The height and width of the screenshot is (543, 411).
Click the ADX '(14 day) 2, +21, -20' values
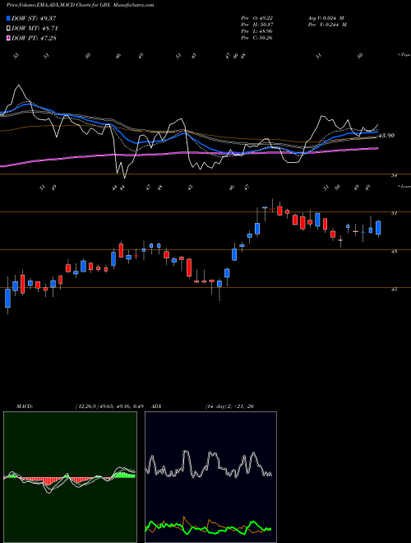coord(229,406)
